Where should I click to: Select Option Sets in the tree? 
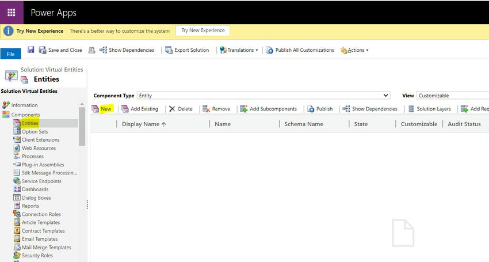coord(35,131)
